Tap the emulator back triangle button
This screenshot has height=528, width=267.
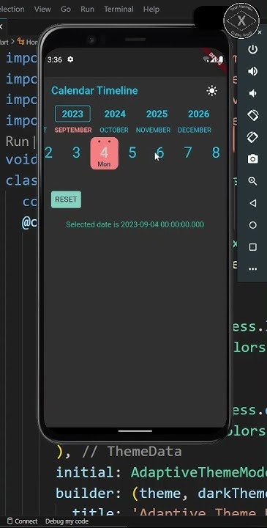click(x=252, y=203)
